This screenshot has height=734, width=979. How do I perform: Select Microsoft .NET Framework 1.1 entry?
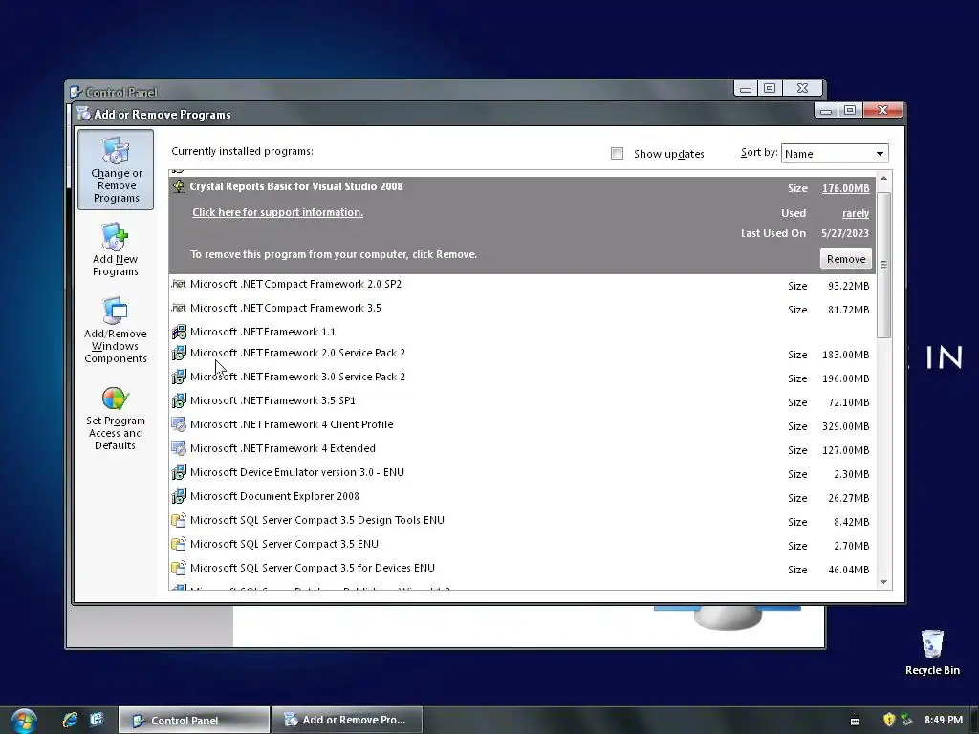point(262,332)
